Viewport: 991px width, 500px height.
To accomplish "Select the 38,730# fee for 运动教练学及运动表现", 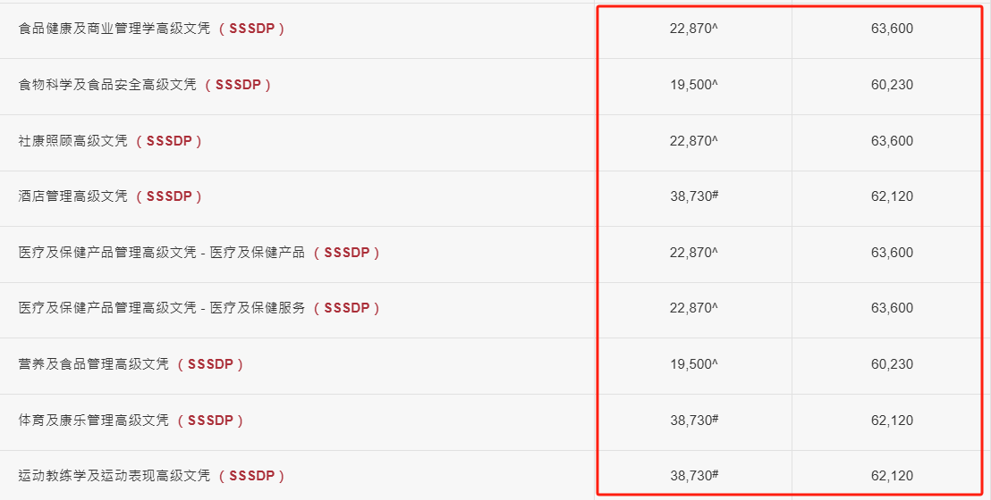I will click(x=694, y=476).
